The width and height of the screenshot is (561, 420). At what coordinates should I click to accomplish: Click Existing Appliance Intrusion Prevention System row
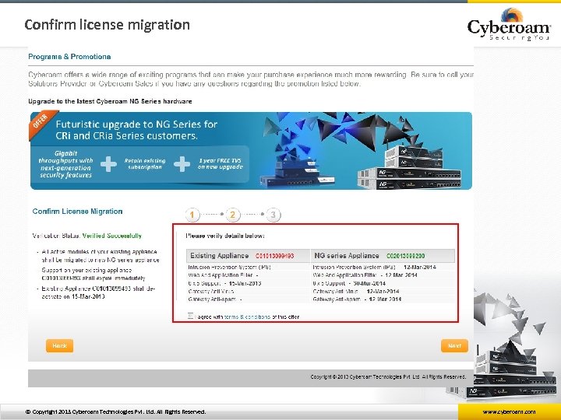pyautogui.click(x=249, y=267)
